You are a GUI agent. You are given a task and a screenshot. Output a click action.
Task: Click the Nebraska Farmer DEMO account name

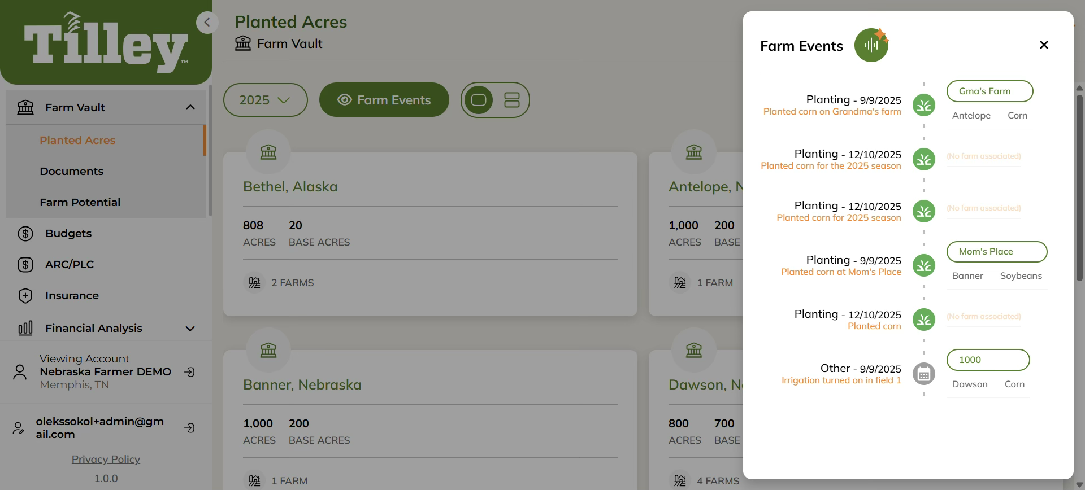(x=105, y=371)
